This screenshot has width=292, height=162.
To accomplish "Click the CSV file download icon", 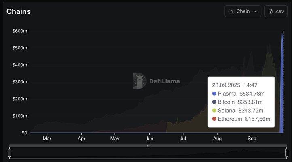I will tap(271, 11).
